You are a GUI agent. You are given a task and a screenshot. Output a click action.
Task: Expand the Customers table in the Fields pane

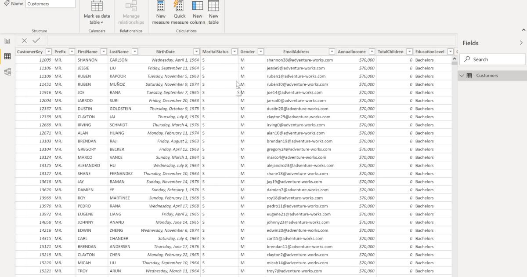462,75
